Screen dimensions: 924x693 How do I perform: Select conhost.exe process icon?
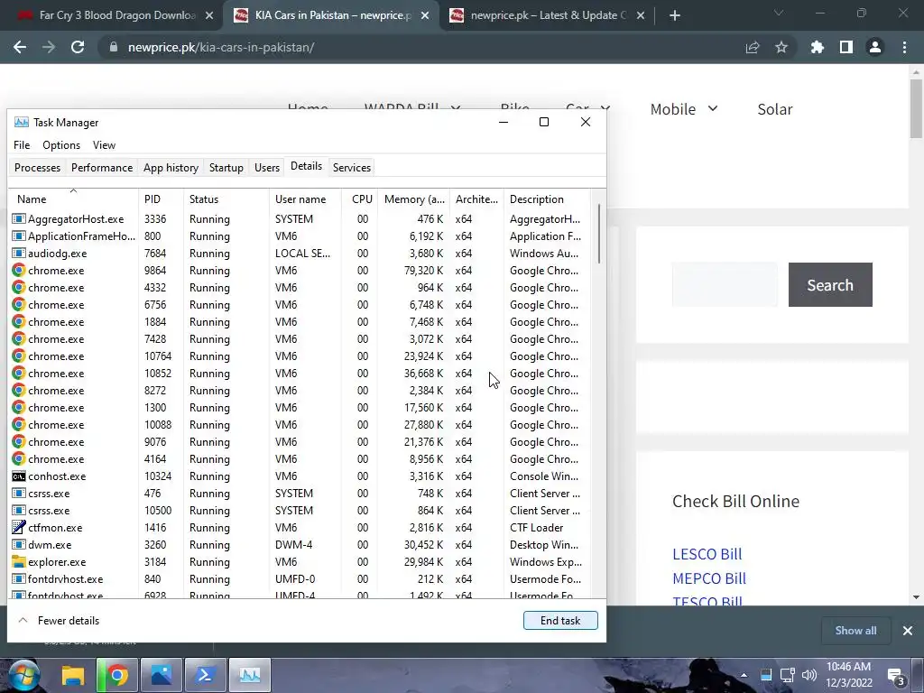19,476
